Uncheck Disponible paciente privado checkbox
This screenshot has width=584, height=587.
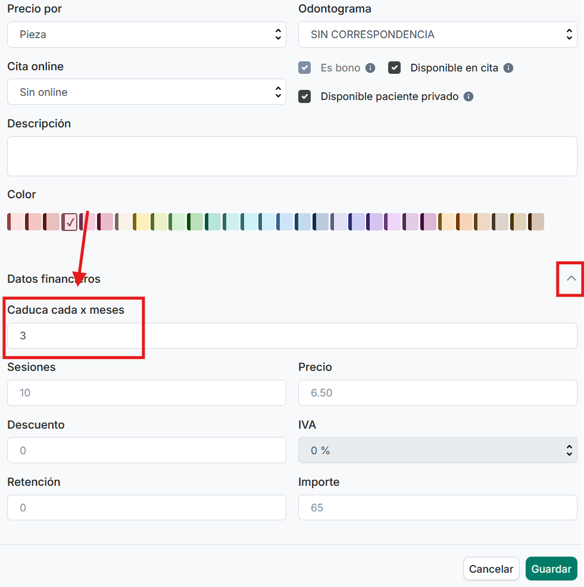[x=305, y=96]
